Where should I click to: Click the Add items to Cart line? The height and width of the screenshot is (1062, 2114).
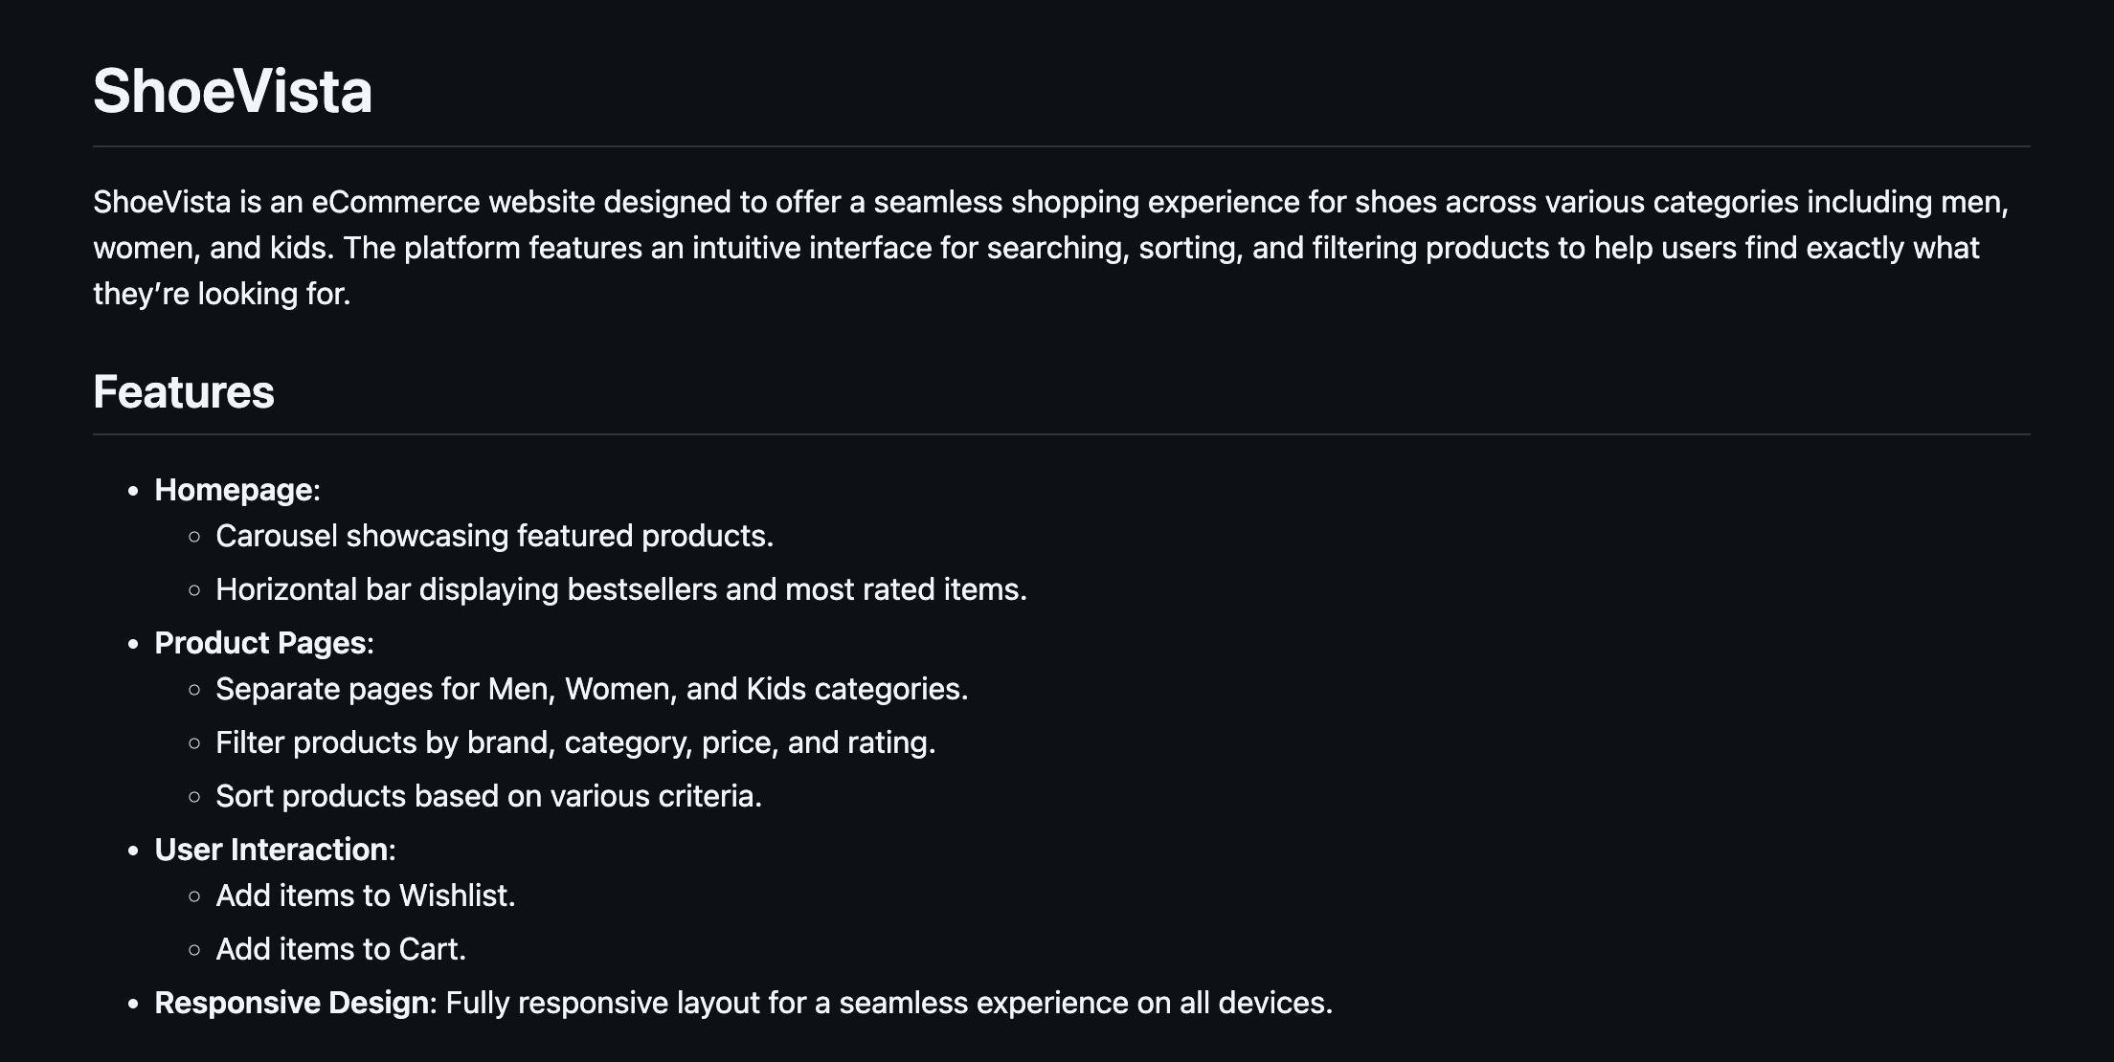[x=340, y=949]
